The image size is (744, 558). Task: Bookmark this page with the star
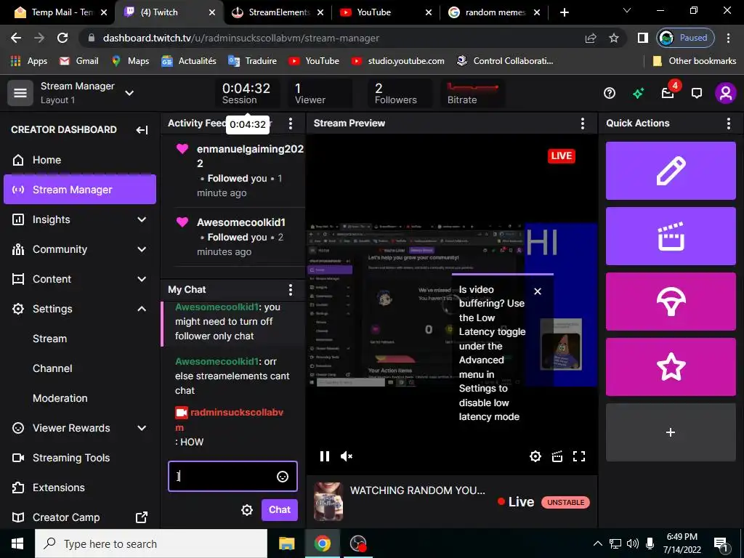click(x=614, y=38)
